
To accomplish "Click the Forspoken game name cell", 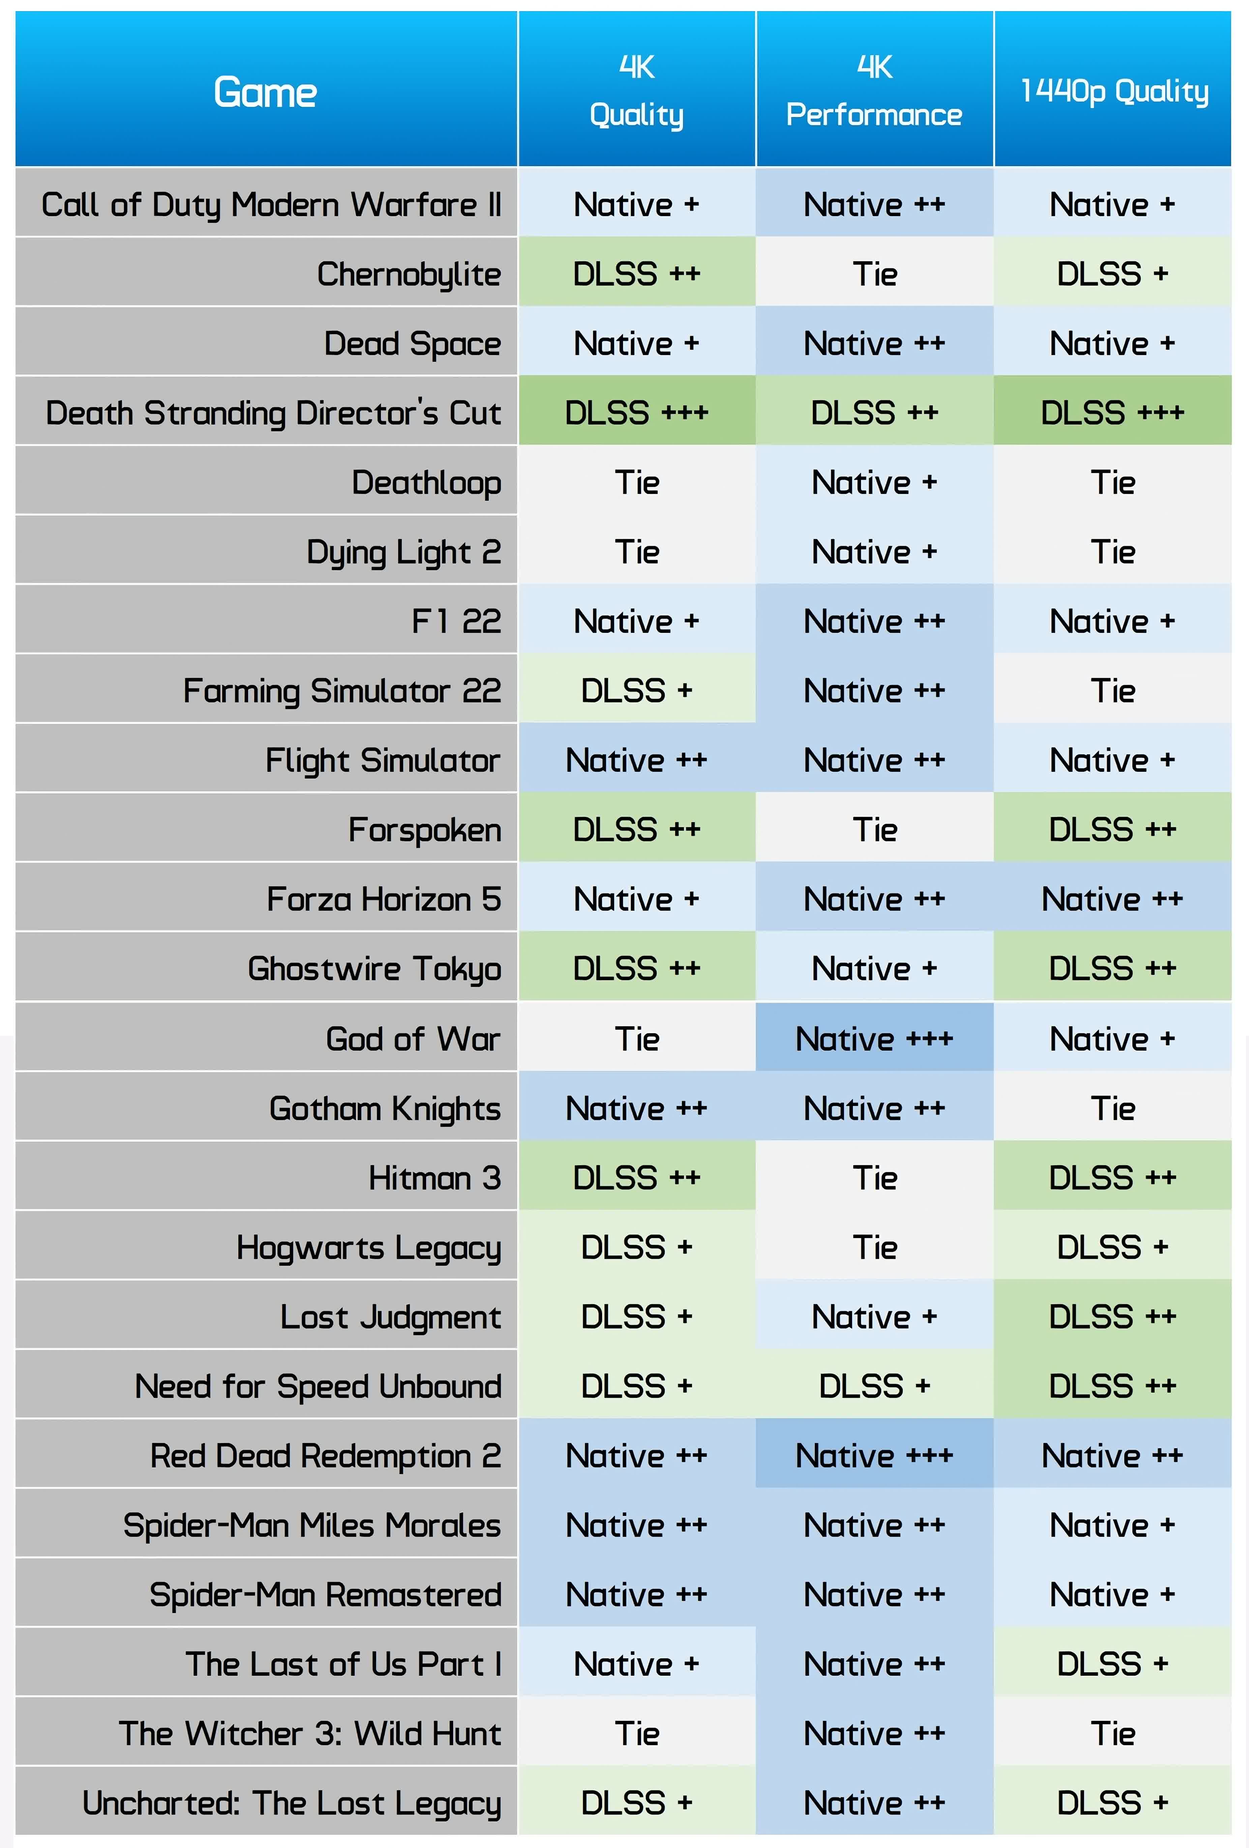I will tap(424, 830).
